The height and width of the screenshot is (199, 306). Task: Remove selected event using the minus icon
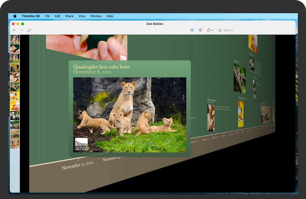pos(22,30)
